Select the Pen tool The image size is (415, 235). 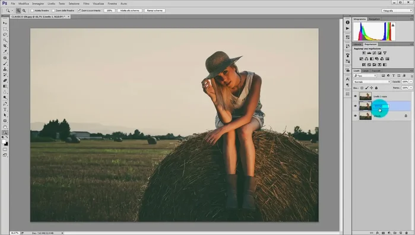click(5, 104)
